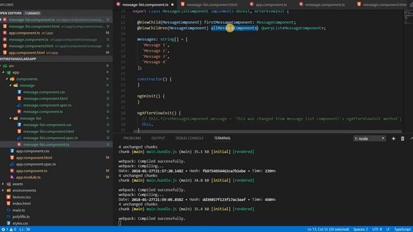
Task: Open the terminal selector dropdown '1: node'
Action: (369, 139)
